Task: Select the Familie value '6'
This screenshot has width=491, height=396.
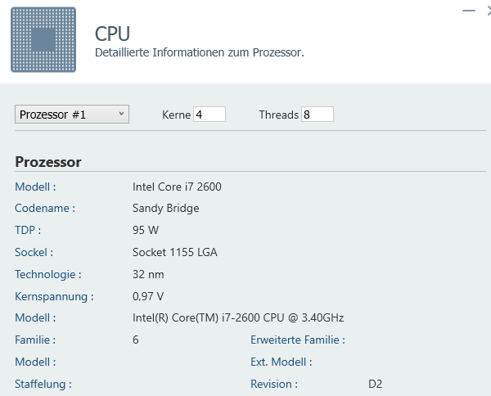Action: point(135,340)
